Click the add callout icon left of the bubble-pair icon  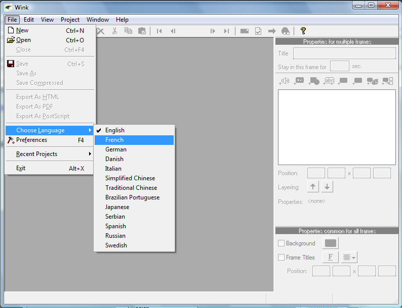click(x=357, y=81)
